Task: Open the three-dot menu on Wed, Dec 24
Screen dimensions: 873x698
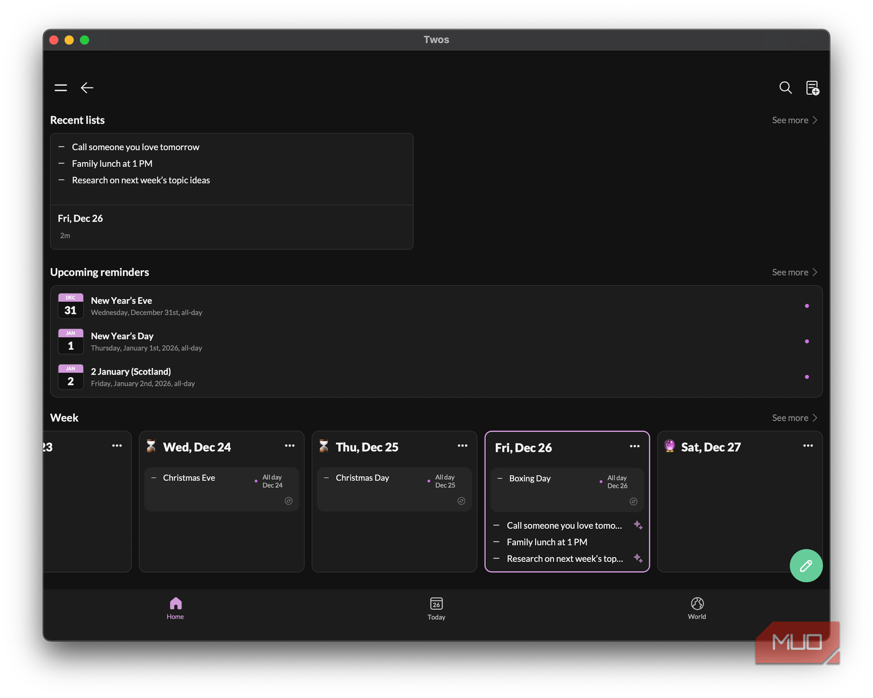Action: (289, 446)
